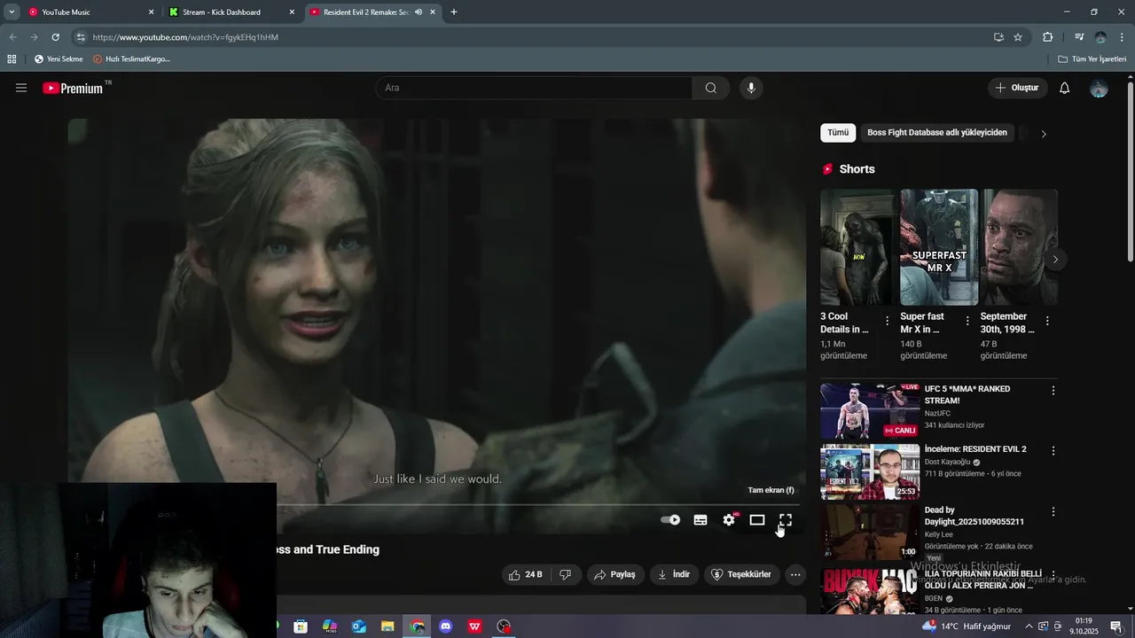Mute the Resident Evil tab audio icon
This screenshot has width=1135, height=638.
pyautogui.click(x=419, y=12)
